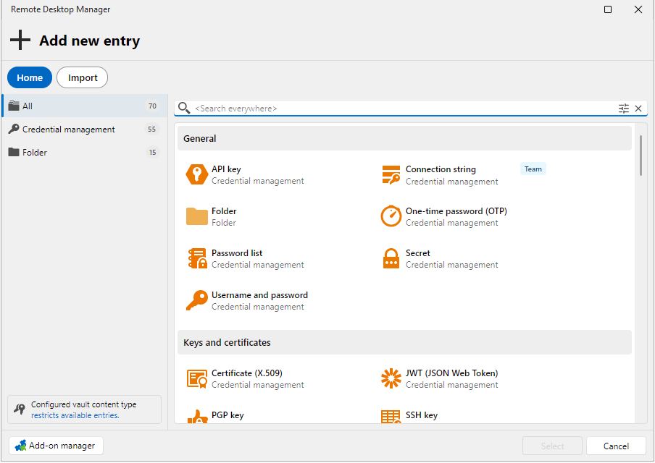Viewport: 655px width, 463px height.
Task: Switch to the Import tab
Action: (x=83, y=77)
